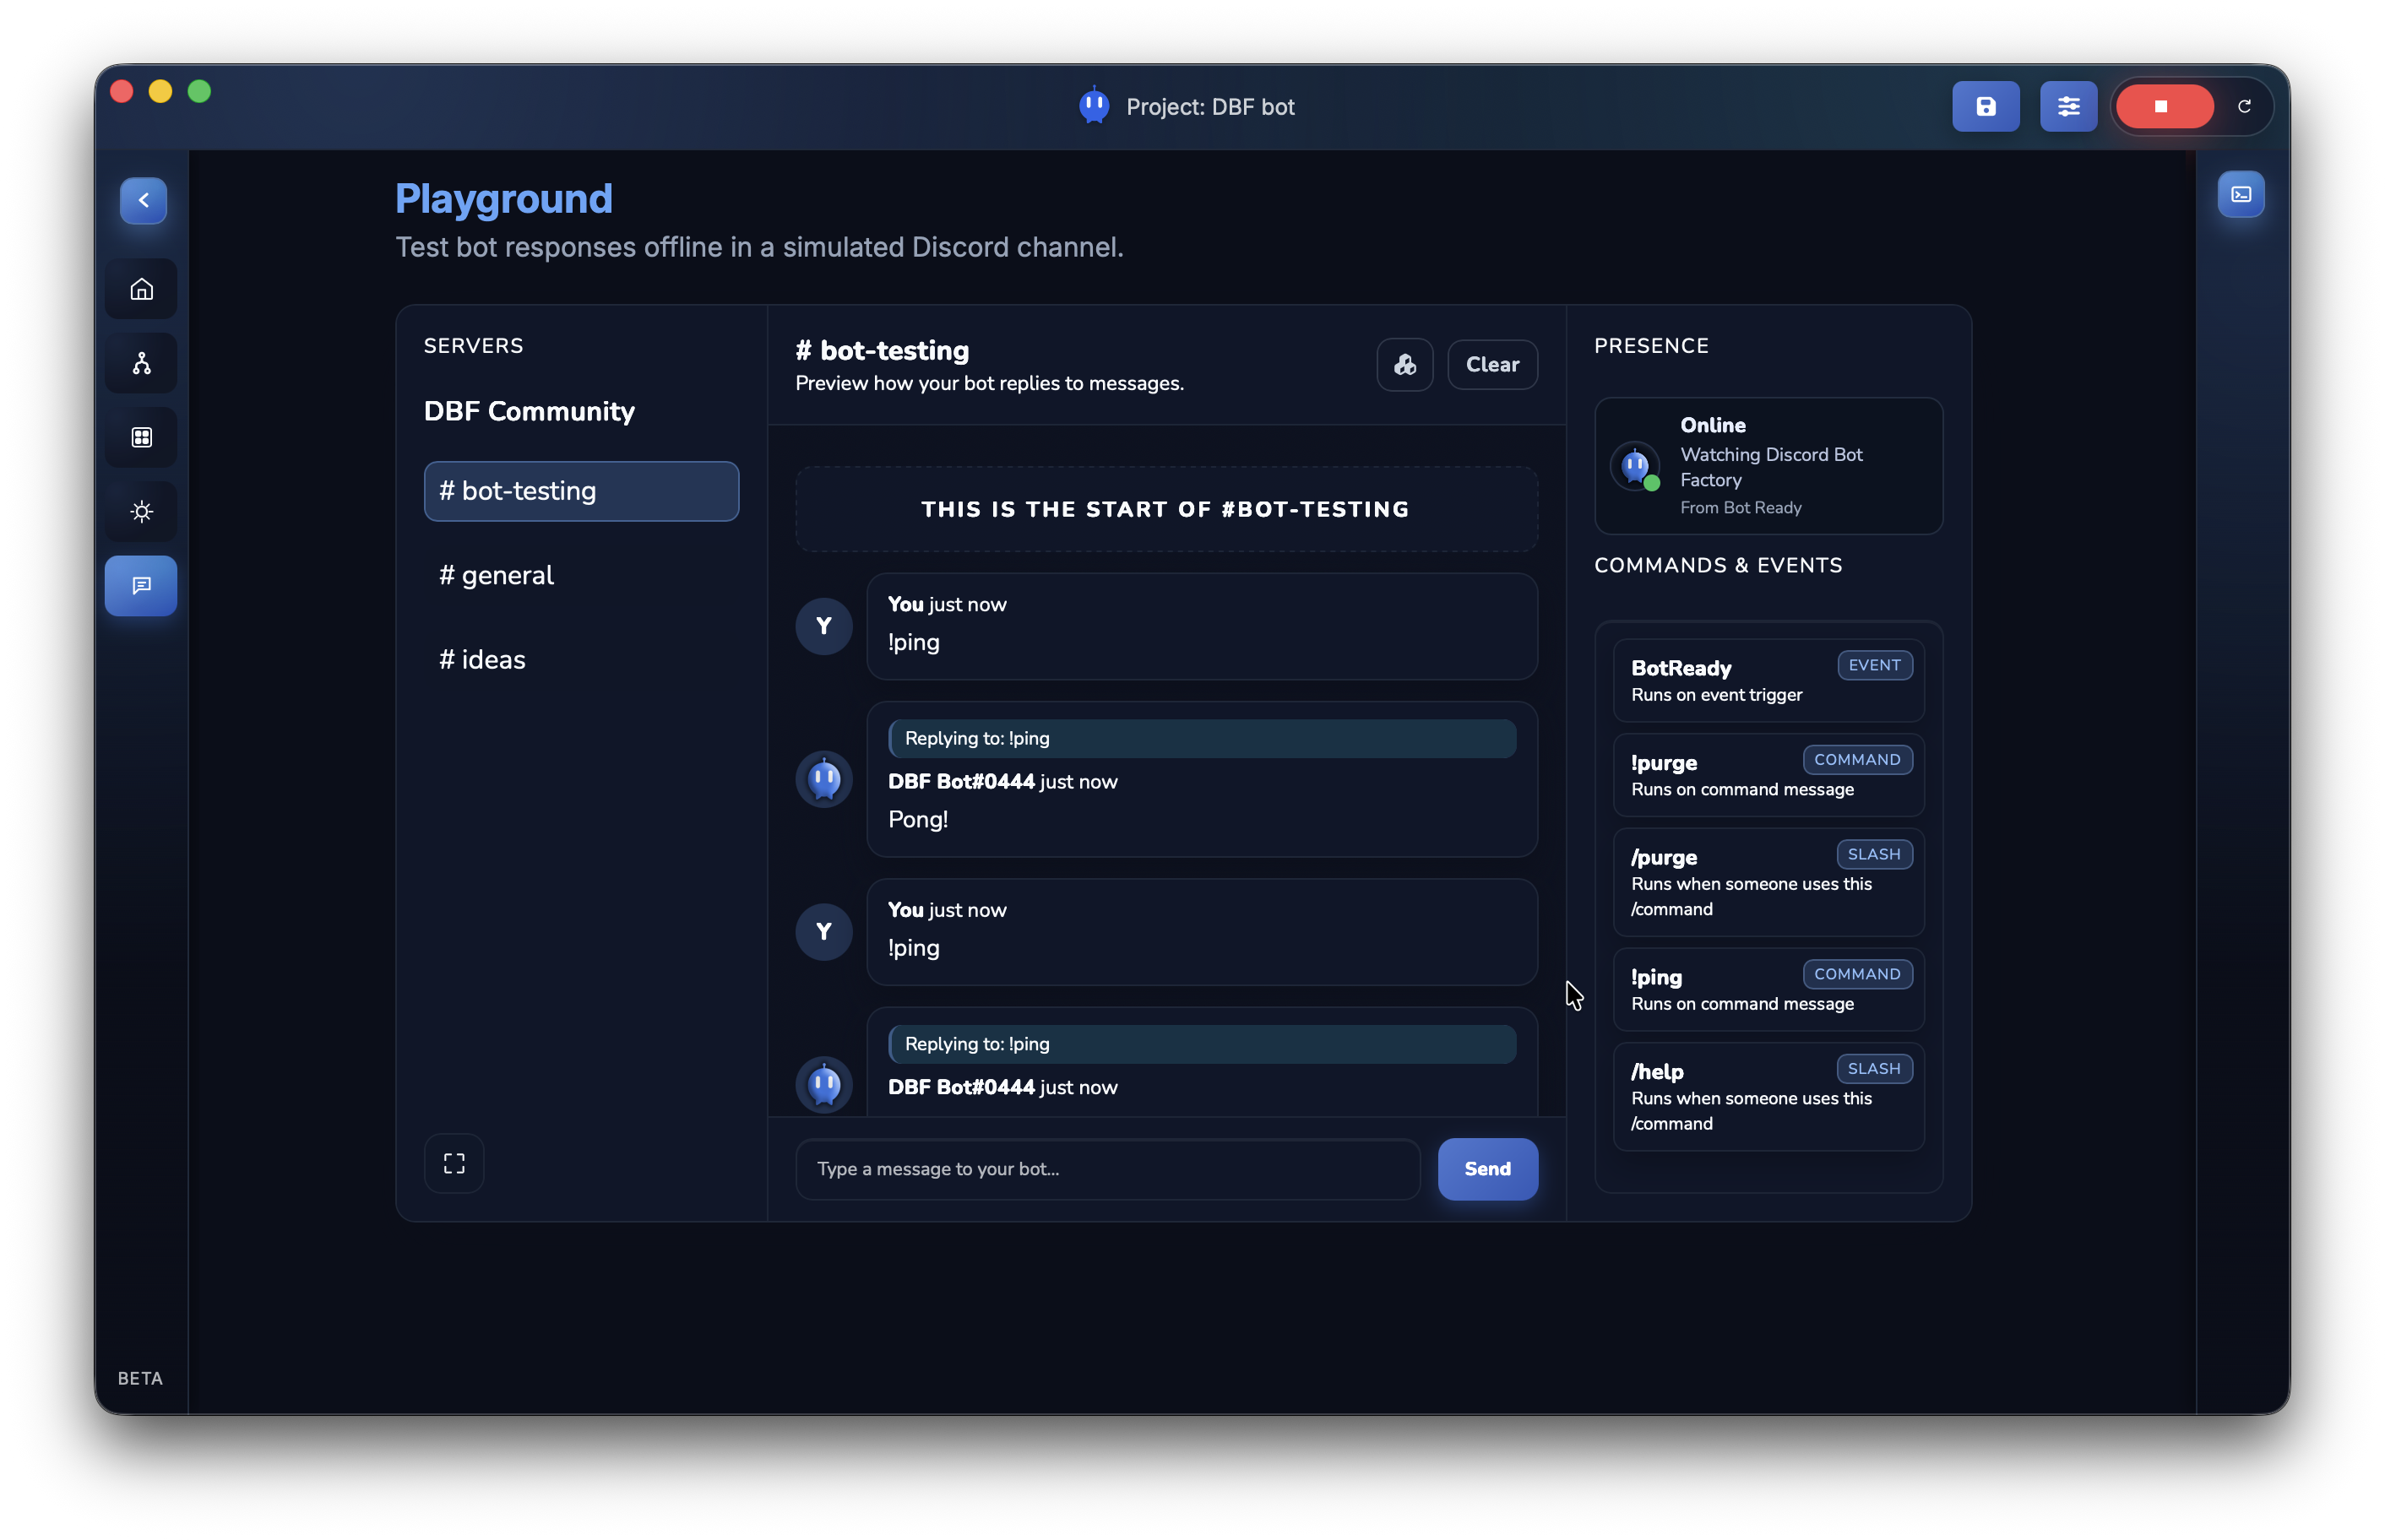Open the console panel on the right edge
This screenshot has width=2385, height=1540.
2242,195
